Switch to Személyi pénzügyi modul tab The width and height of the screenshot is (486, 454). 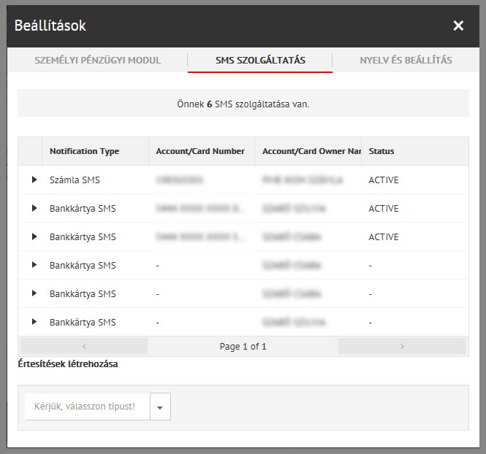(98, 61)
